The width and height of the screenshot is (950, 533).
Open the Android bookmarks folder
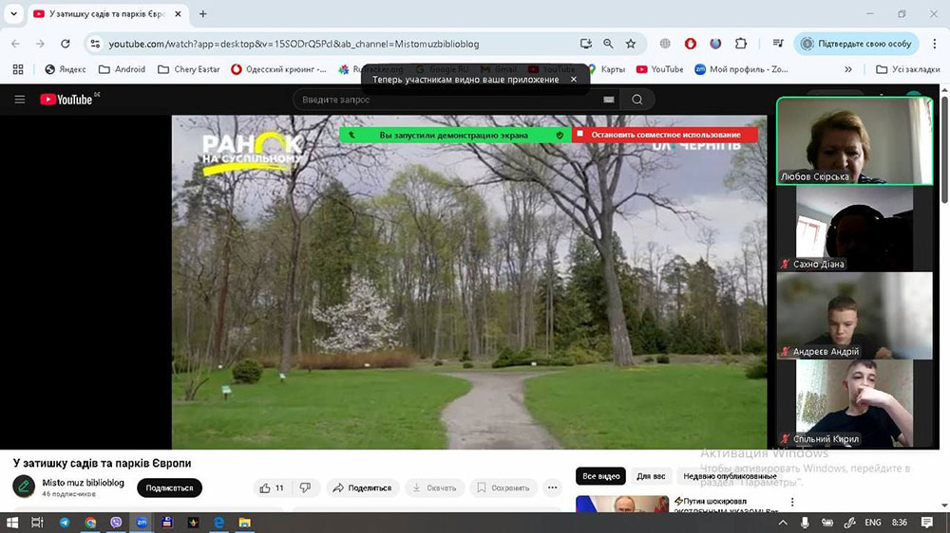click(x=123, y=69)
